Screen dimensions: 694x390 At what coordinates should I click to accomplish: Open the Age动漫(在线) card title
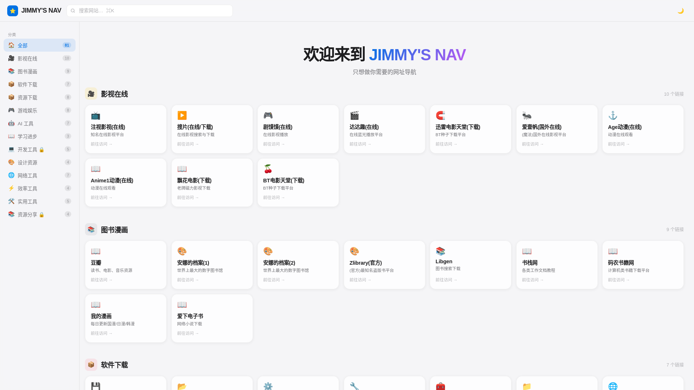pyautogui.click(x=625, y=127)
